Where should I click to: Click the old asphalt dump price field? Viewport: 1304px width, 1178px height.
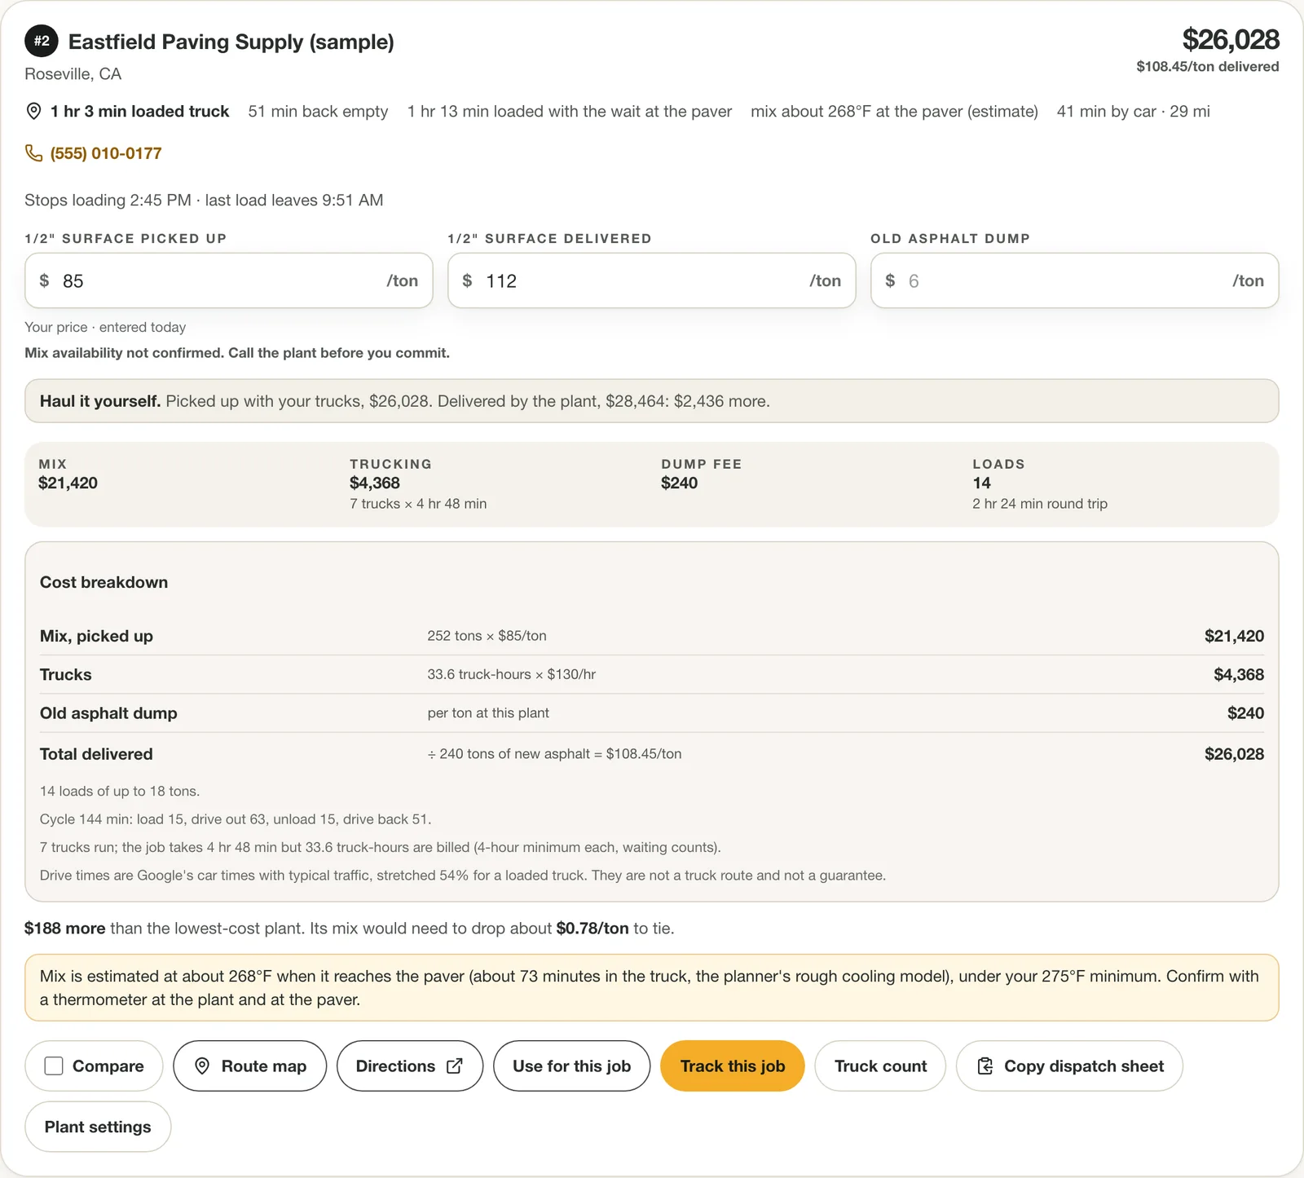(x=1074, y=280)
